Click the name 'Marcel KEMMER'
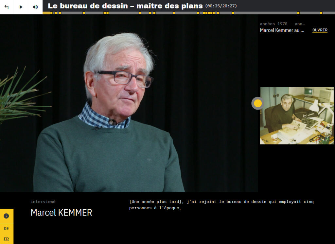 pyautogui.click(x=61, y=213)
